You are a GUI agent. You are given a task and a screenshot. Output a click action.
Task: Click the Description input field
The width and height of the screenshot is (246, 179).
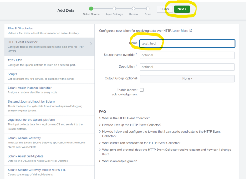click(187, 67)
